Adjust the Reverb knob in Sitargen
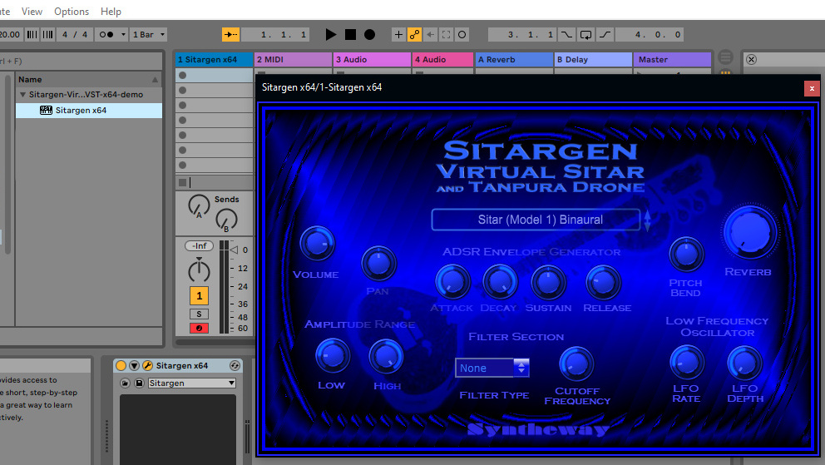 tap(750, 232)
